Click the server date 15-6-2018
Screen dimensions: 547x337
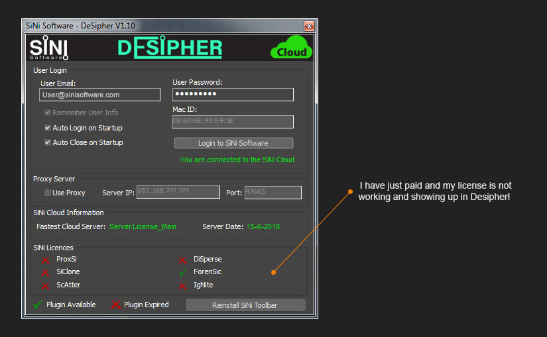(x=263, y=226)
